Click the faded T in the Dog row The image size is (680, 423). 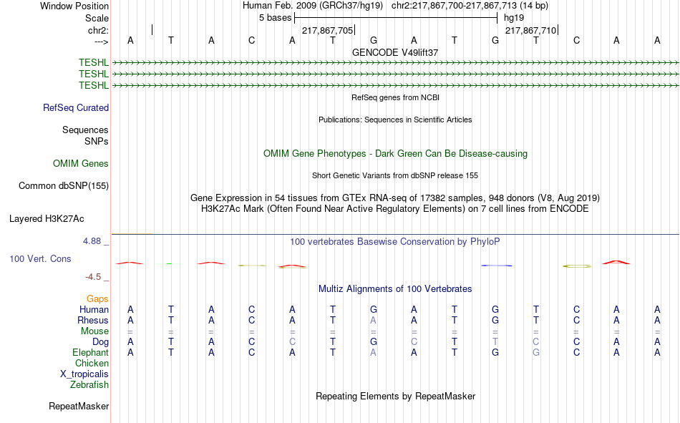[x=495, y=342]
